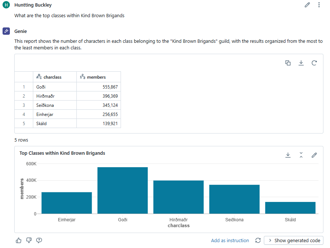Click the Skáld bar in chart
Viewport: 330px width, 248px height.
[x=290, y=207]
